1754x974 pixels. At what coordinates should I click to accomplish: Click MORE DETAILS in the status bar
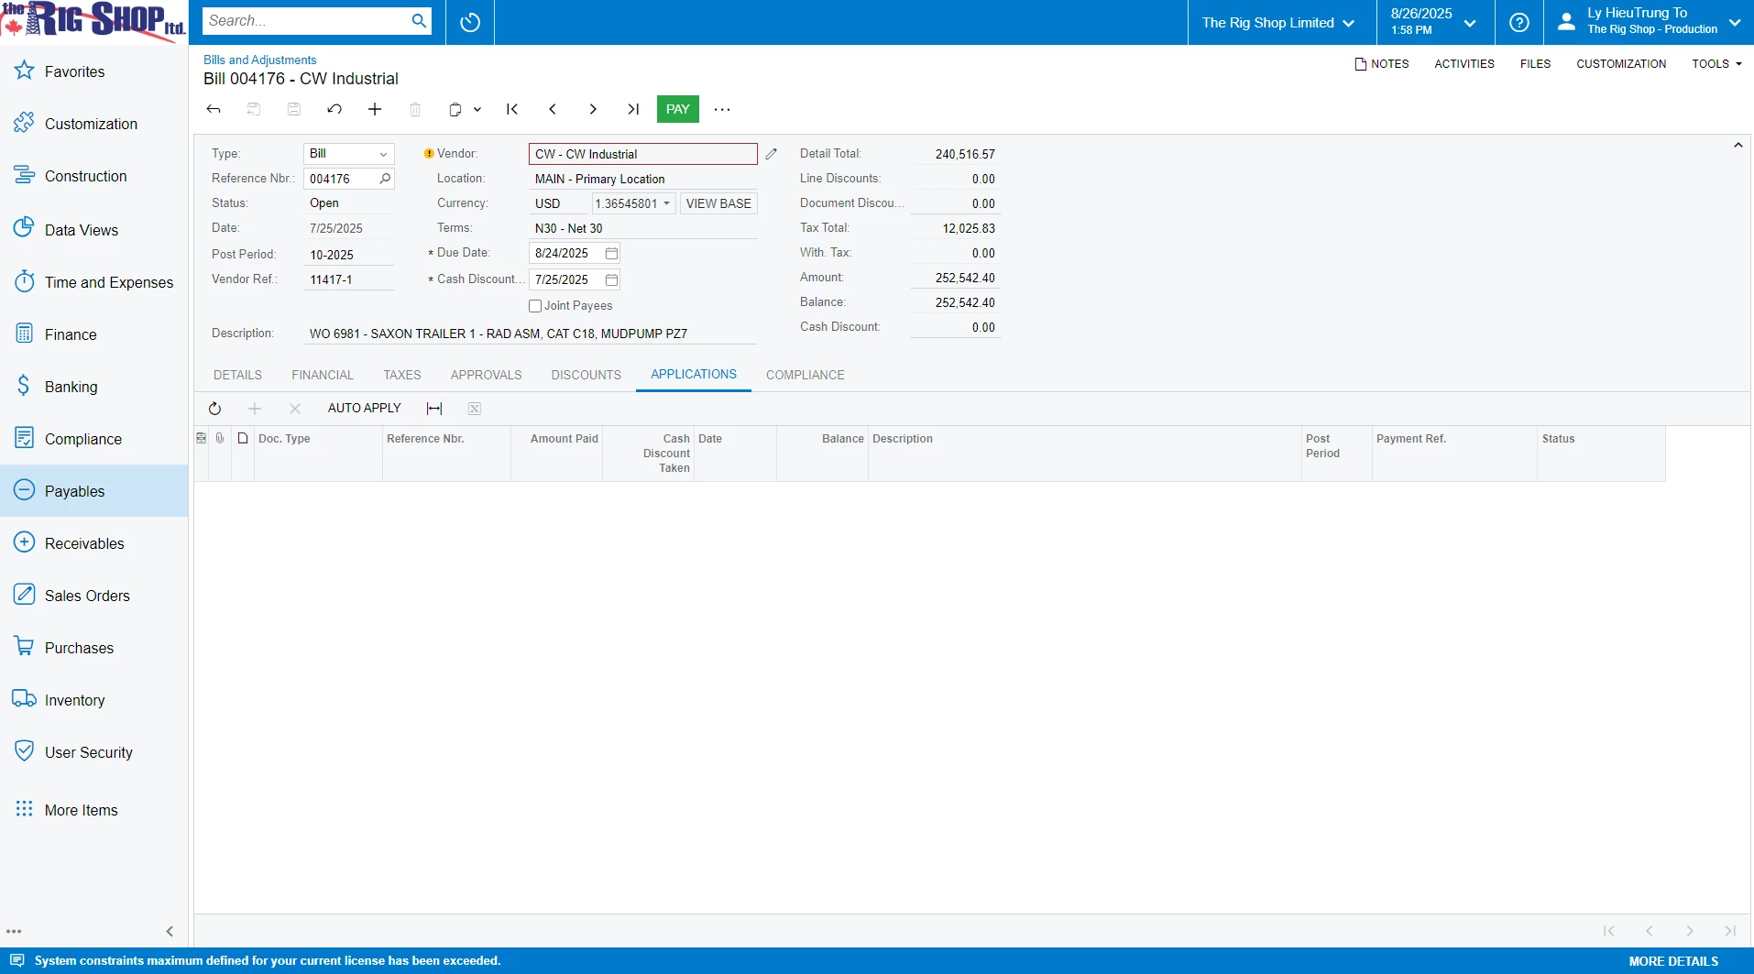(x=1673, y=961)
